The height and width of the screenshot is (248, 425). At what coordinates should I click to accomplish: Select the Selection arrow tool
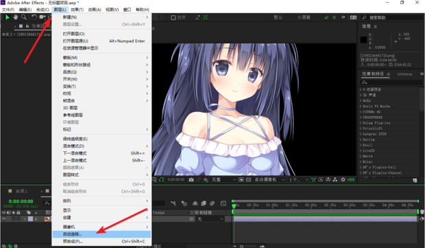click(8, 17)
